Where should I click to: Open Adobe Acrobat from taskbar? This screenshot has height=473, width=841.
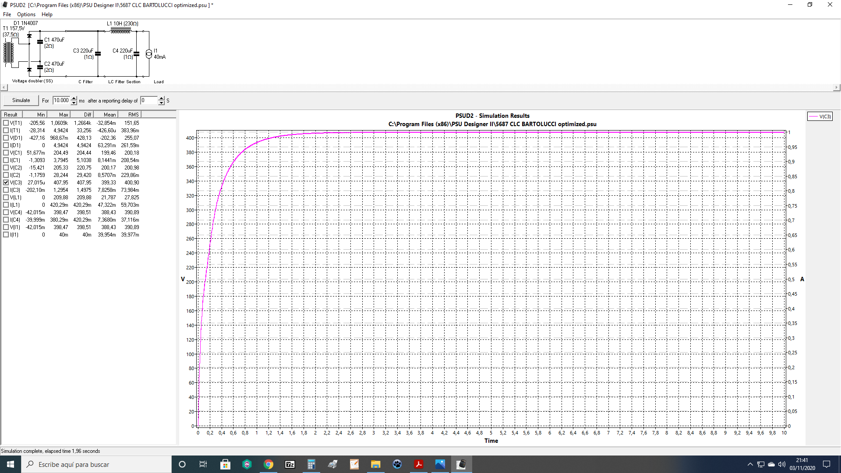coord(419,464)
